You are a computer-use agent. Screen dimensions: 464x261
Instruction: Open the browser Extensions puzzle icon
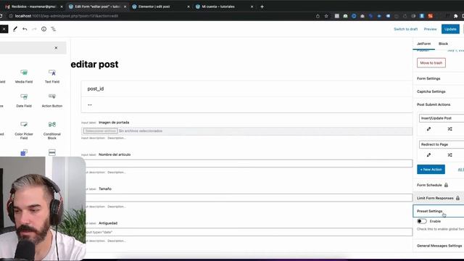pos(456,16)
